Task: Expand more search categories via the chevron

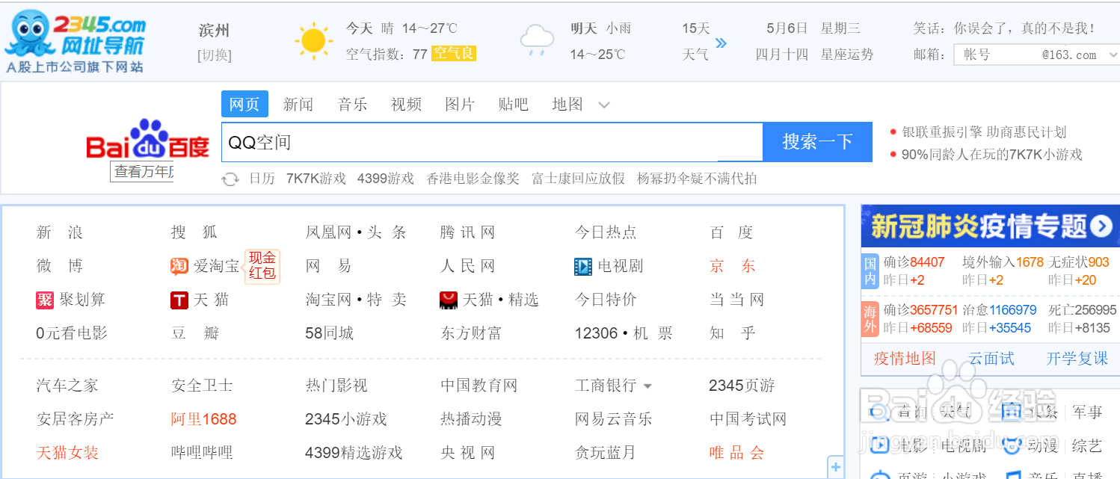Action: coord(604,105)
